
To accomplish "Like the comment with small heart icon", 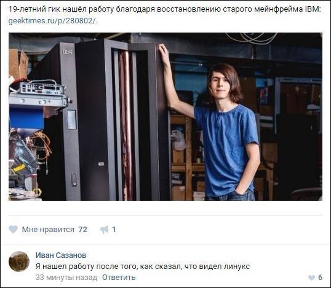I will pyautogui.click(x=311, y=278).
